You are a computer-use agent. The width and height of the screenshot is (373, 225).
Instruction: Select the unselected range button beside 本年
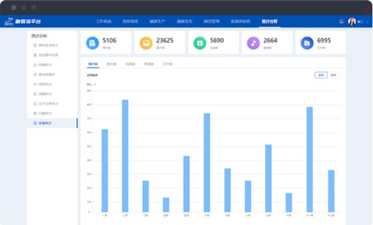[333, 75]
